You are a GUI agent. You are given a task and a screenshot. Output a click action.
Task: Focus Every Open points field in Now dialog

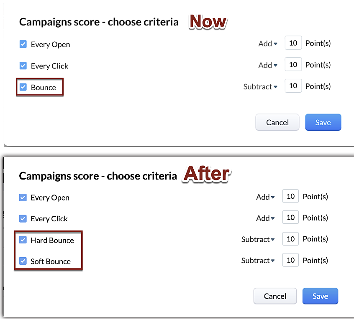(x=293, y=43)
